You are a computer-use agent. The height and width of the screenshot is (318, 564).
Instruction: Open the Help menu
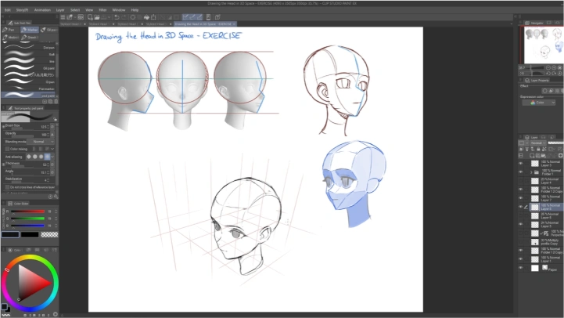(x=135, y=10)
